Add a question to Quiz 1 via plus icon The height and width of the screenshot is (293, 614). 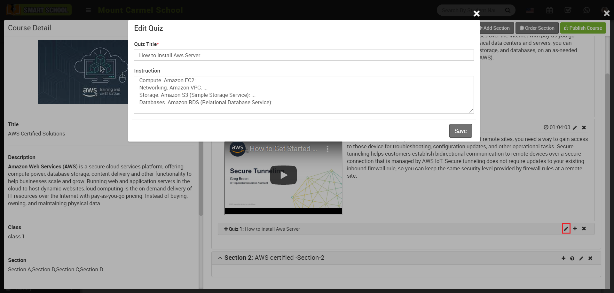pyautogui.click(x=575, y=229)
